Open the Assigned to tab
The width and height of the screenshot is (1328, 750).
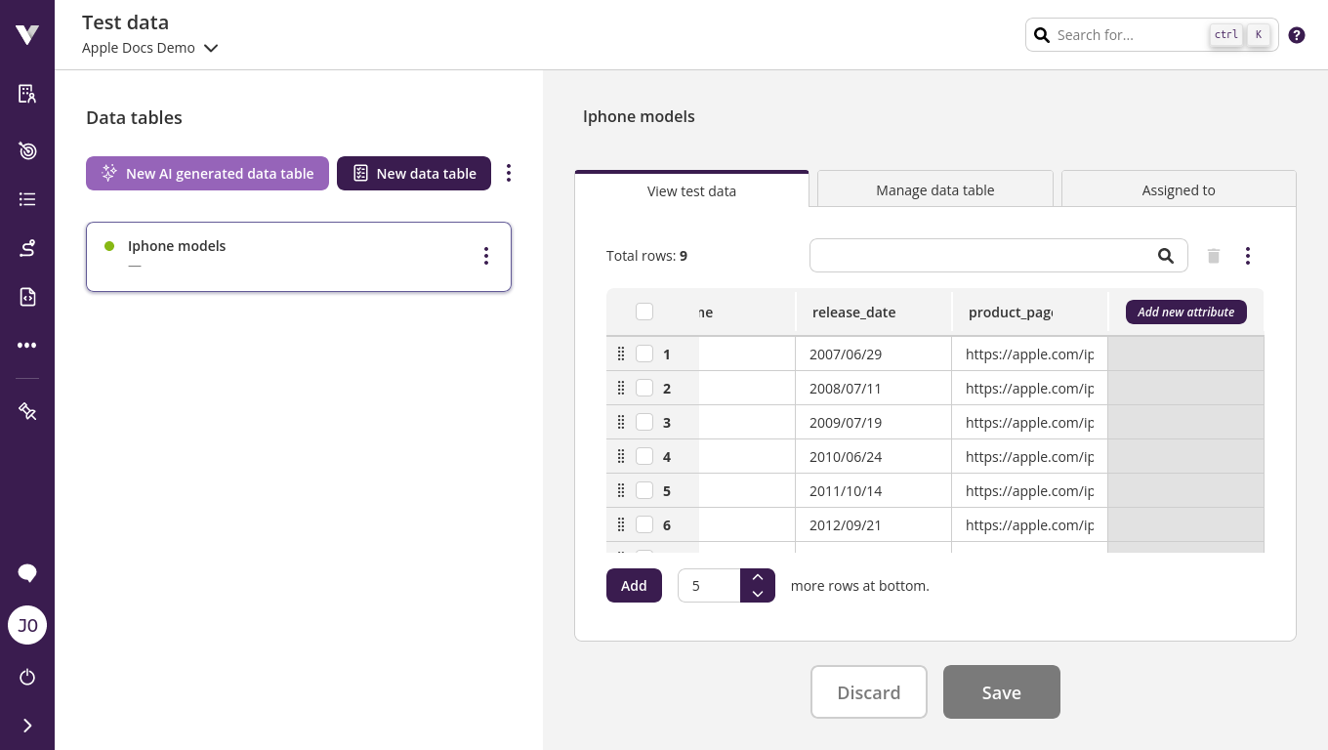1178,189
